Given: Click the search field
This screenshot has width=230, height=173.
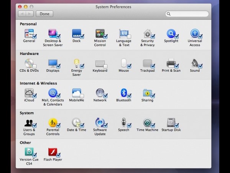Looking at the screenshot, I should (x=187, y=14).
